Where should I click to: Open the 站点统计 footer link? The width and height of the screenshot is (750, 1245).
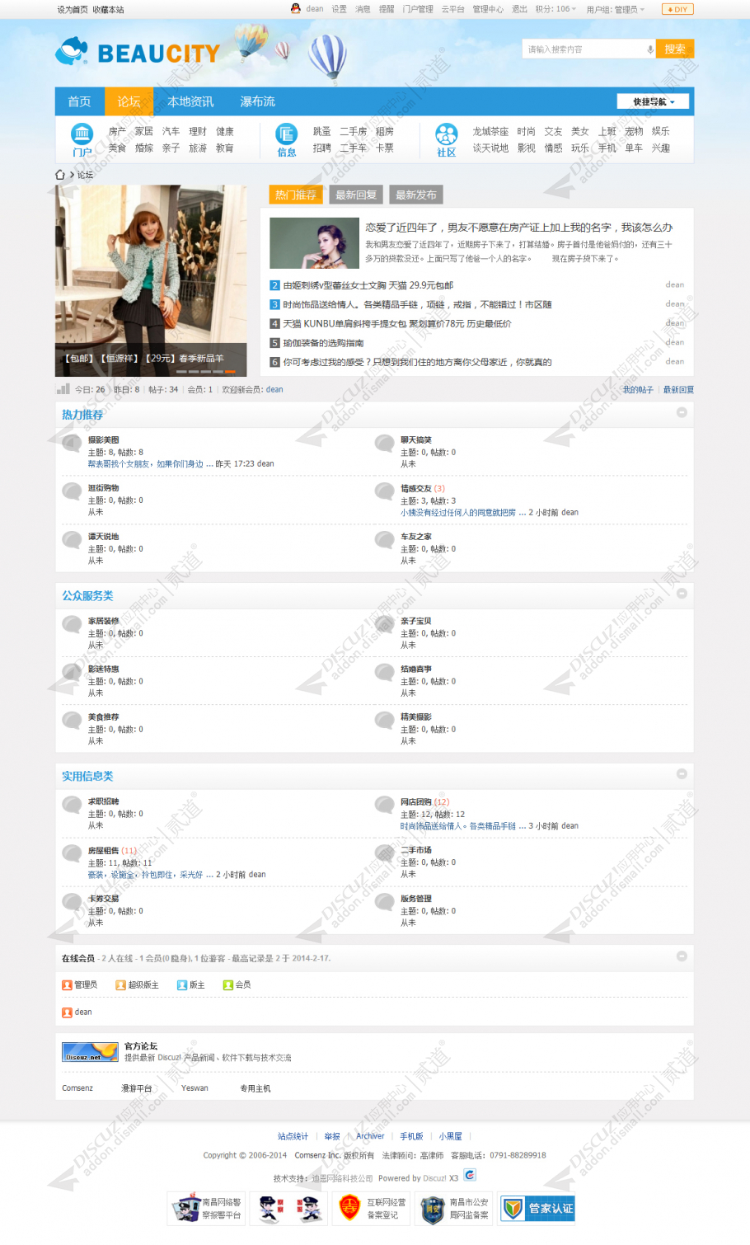[293, 1136]
